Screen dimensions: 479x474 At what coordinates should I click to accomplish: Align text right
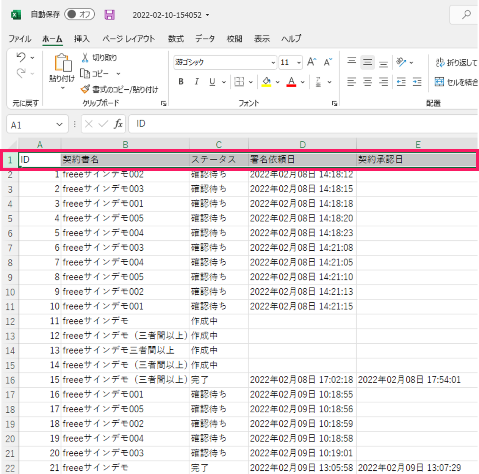point(383,82)
